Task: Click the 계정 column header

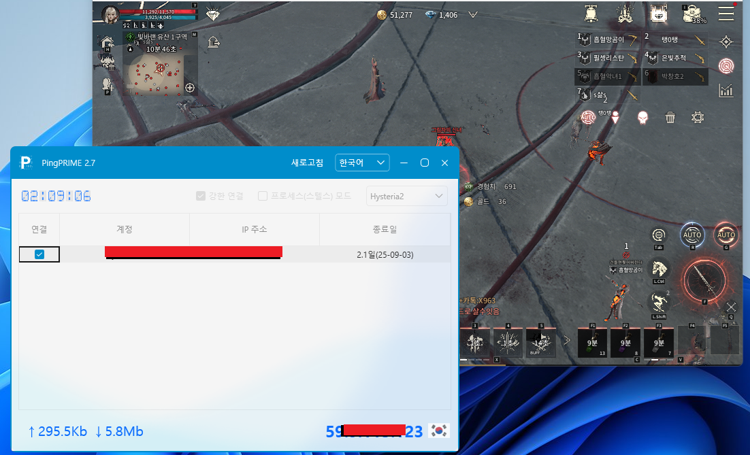Action: [x=125, y=229]
